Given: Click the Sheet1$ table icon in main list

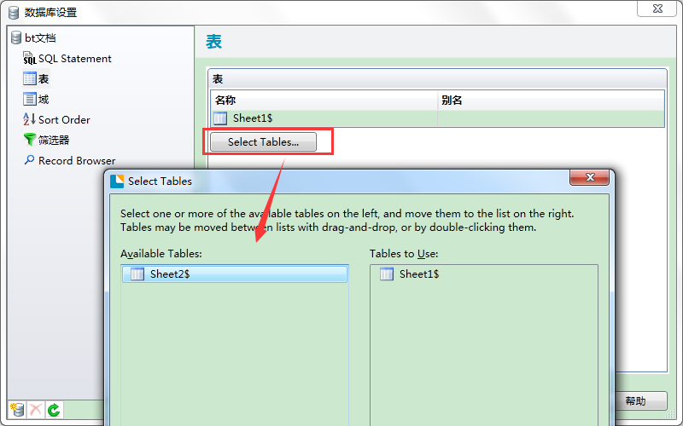Looking at the screenshot, I should (220, 118).
